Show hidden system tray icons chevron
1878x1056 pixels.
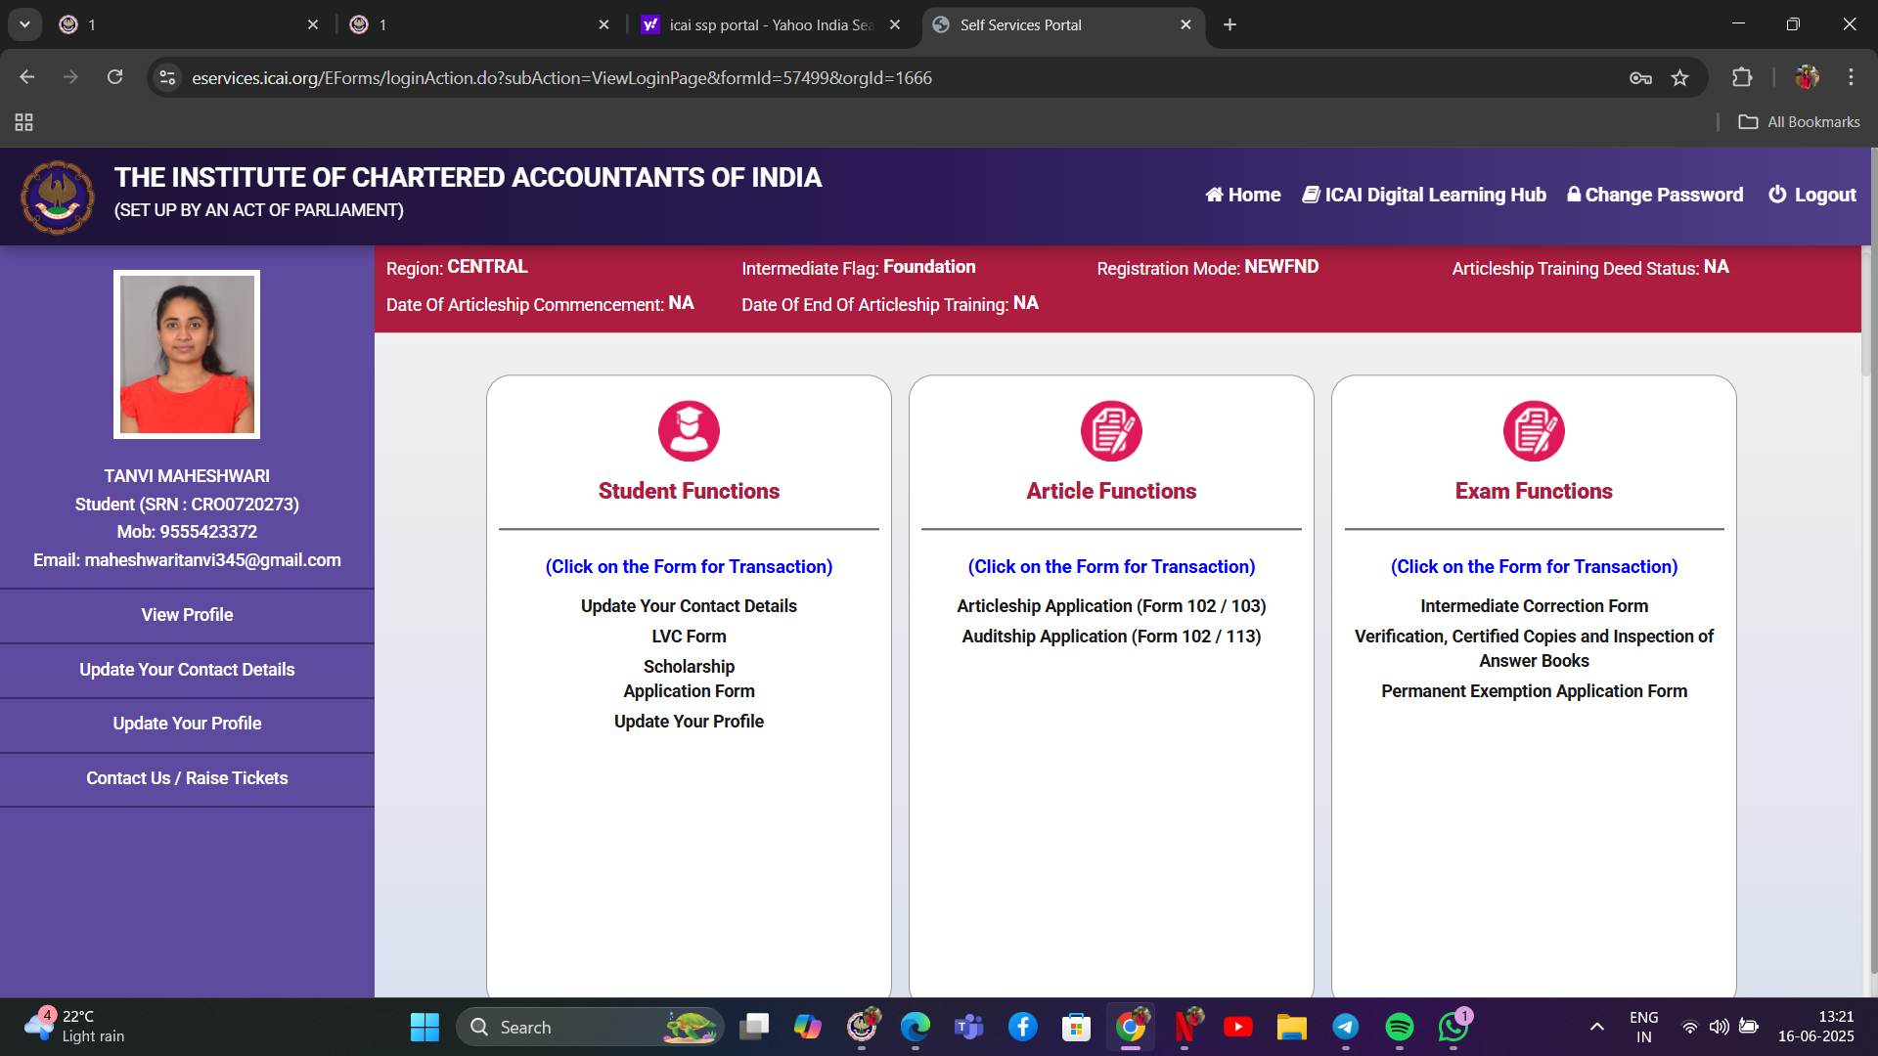(x=1596, y=1027)
